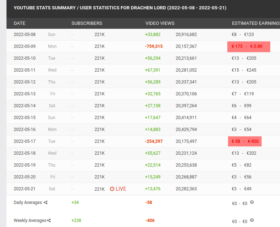This screenshot has height=227, width=280.
Task: Click the date 2022-05-15
Action: [x=25, y=118]
